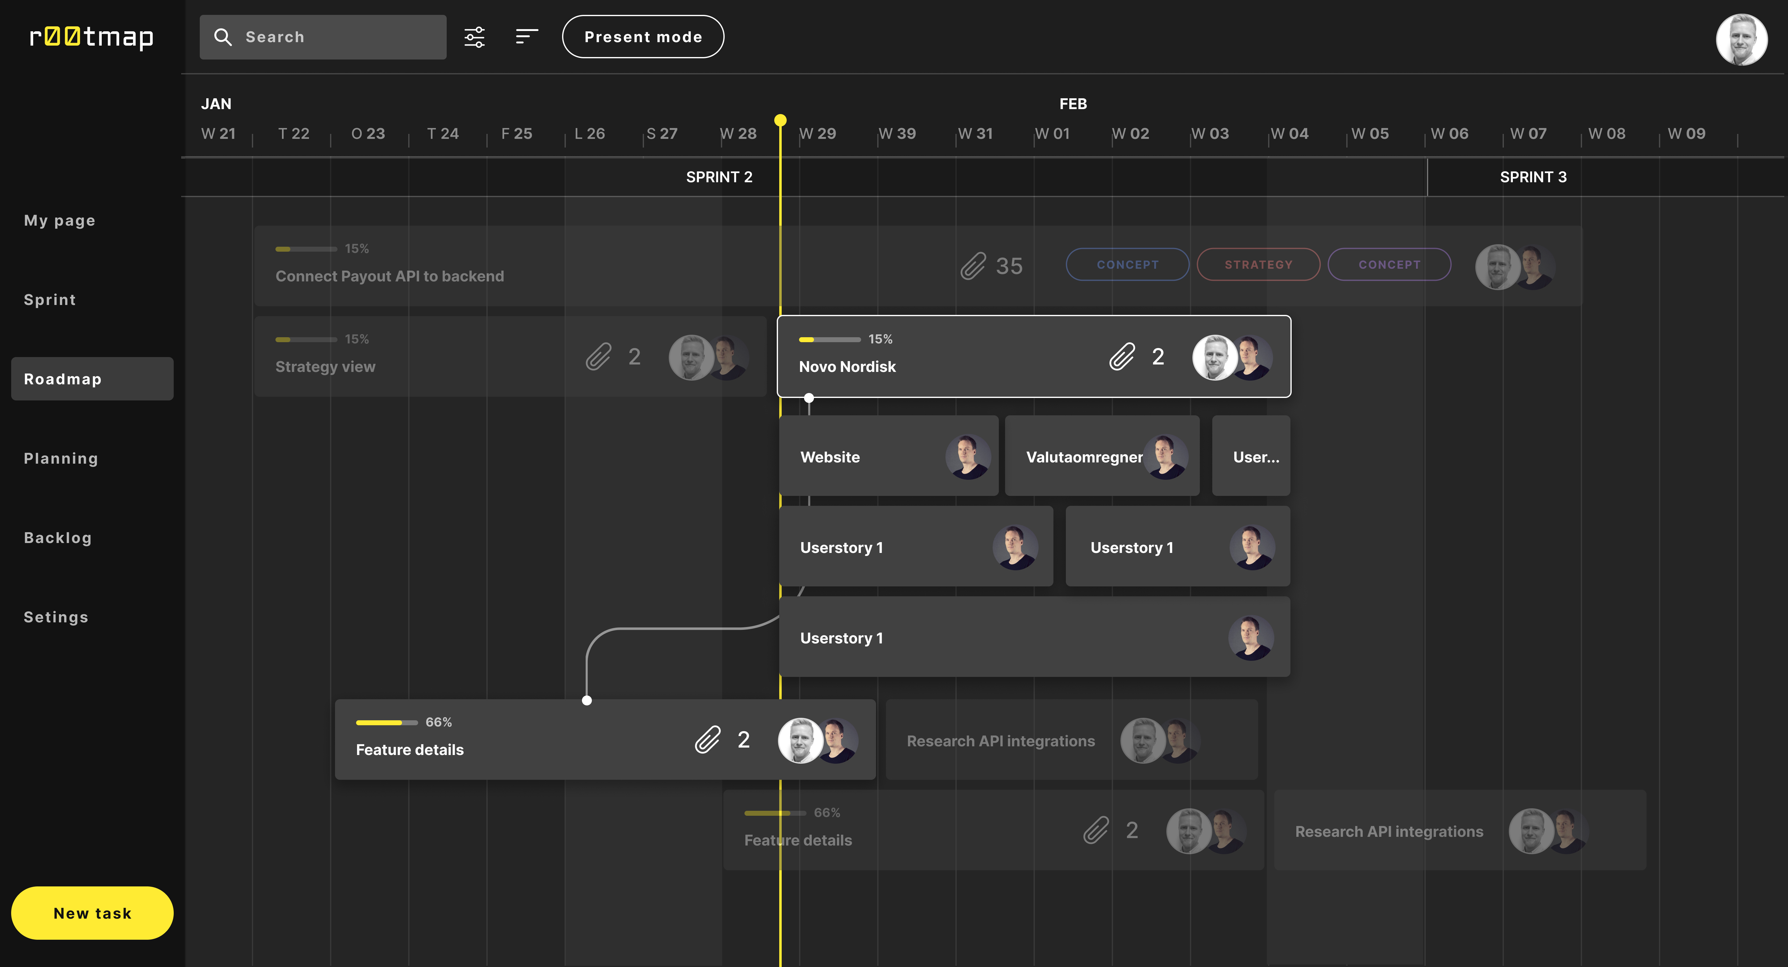
Task: Activate Present mode
Action: pos(643,37)
